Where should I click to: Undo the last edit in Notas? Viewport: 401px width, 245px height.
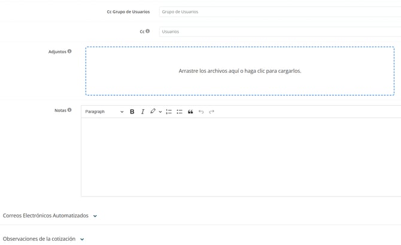[x=201, y=112]
